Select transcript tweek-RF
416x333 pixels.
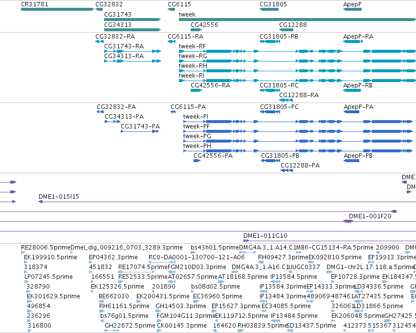[x=297, y=51]
